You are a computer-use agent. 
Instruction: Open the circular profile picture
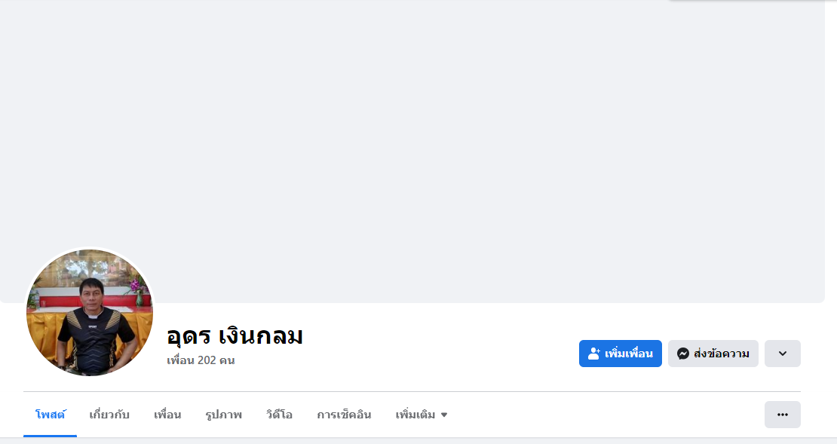coord(90,313)
